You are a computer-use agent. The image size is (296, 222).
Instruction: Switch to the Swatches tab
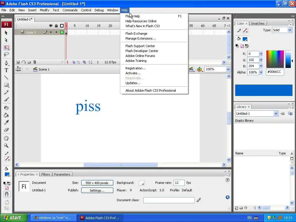[258, 23]
